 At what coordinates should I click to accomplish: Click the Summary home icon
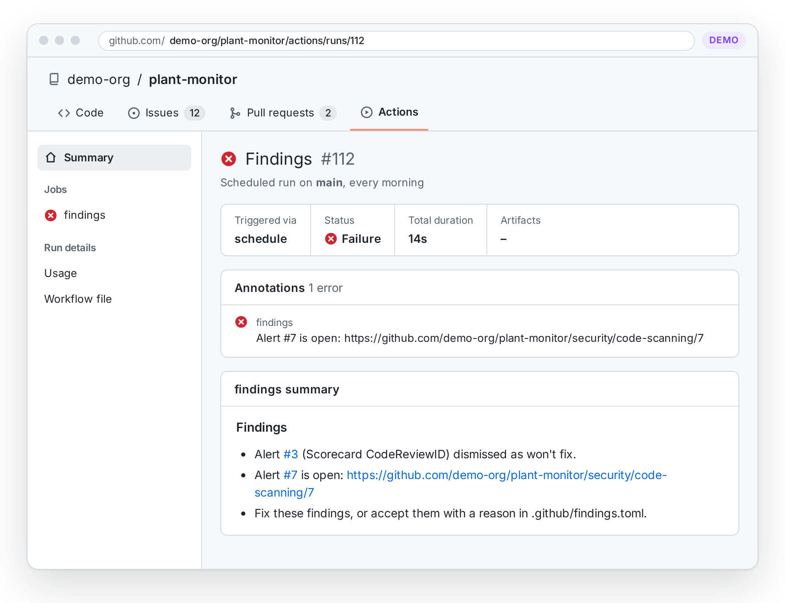(x=51, y=157)
